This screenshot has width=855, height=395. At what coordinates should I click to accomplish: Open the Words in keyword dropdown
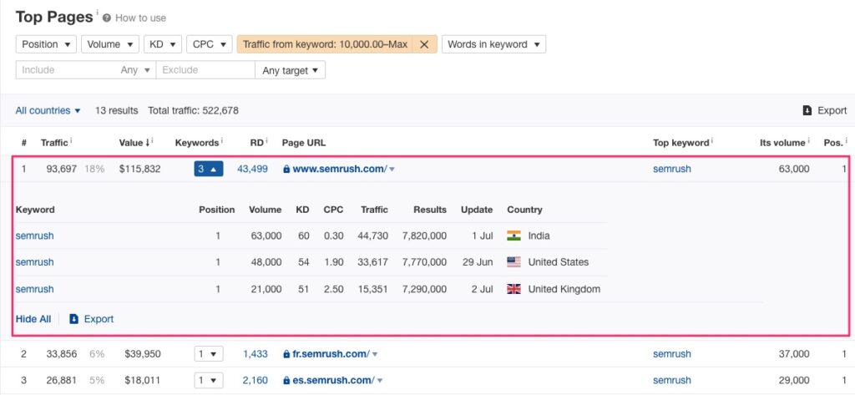[x=493, y=44]
